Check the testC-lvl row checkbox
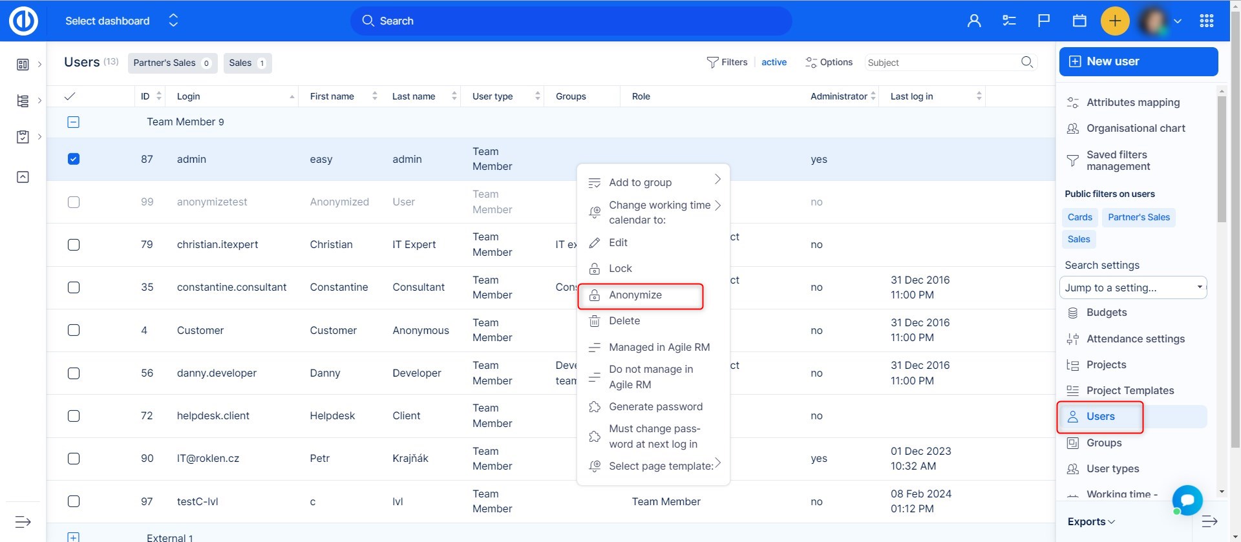 point(74,501)
